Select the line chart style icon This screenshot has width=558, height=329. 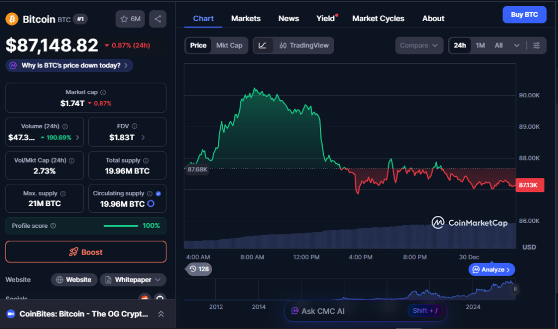[x=264, y=46]
